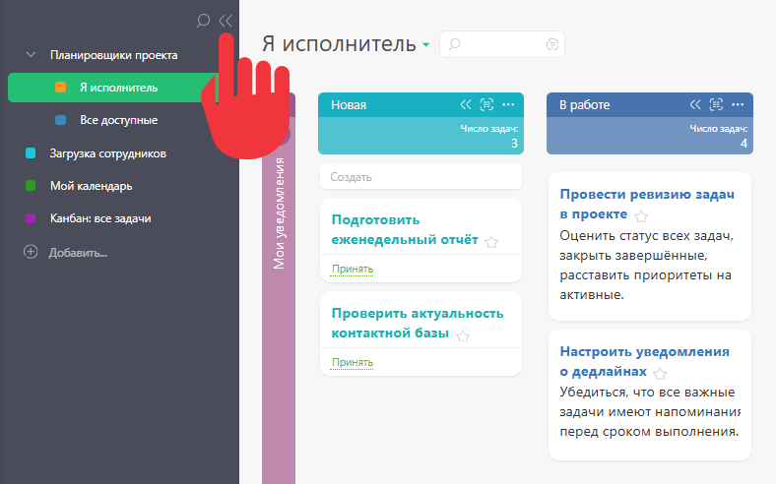This screenshot has height=484, width=776.
Task: Open the Настроить уведомления о дедлайнах task
Action: coord(644,361)
